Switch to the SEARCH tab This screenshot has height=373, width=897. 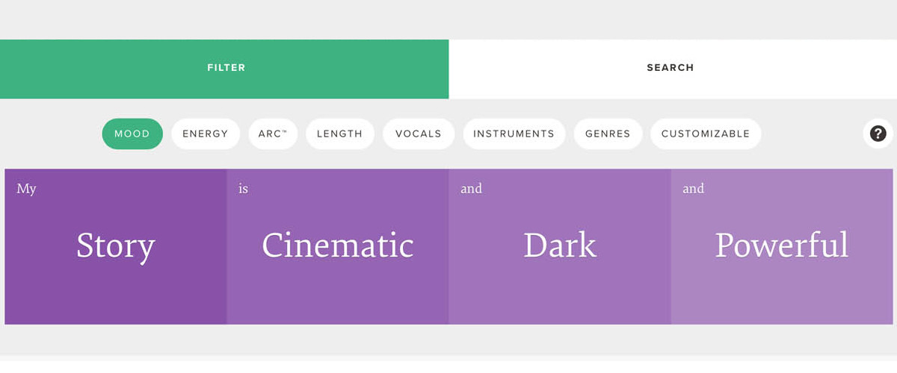pyautogui.click(x=671, y=68)
